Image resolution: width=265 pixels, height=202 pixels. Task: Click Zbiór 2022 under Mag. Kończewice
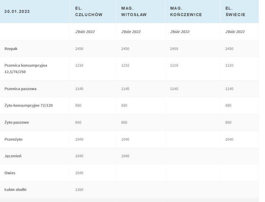(180, 32)
